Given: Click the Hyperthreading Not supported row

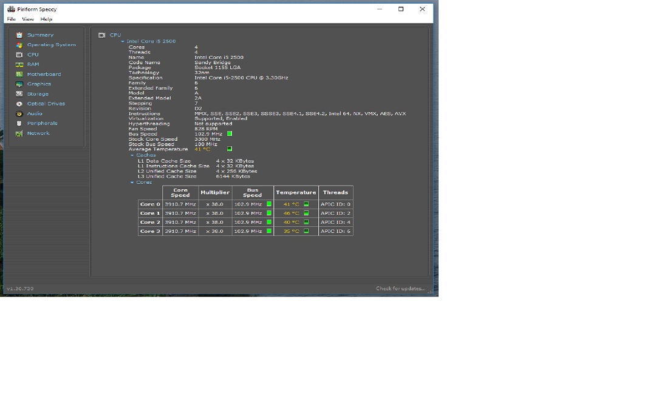Looking at the screenshot, I should (x=180, y=124).
